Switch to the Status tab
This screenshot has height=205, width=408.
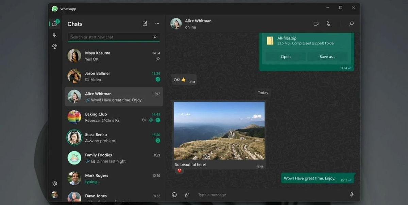pyautogui.click(x=54, y=46)
